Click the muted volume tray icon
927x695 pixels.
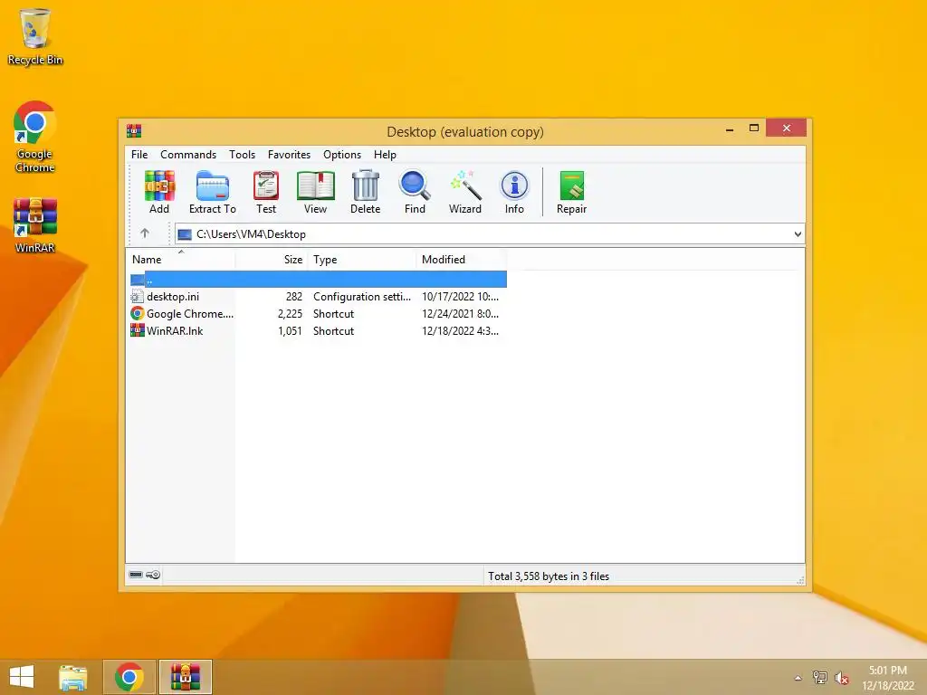(x=842, y=678)
